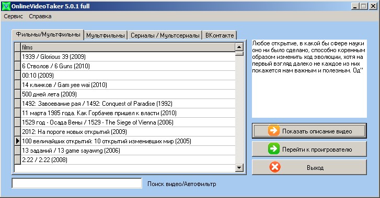Open the ВКонтакте tab

point(220,35)
